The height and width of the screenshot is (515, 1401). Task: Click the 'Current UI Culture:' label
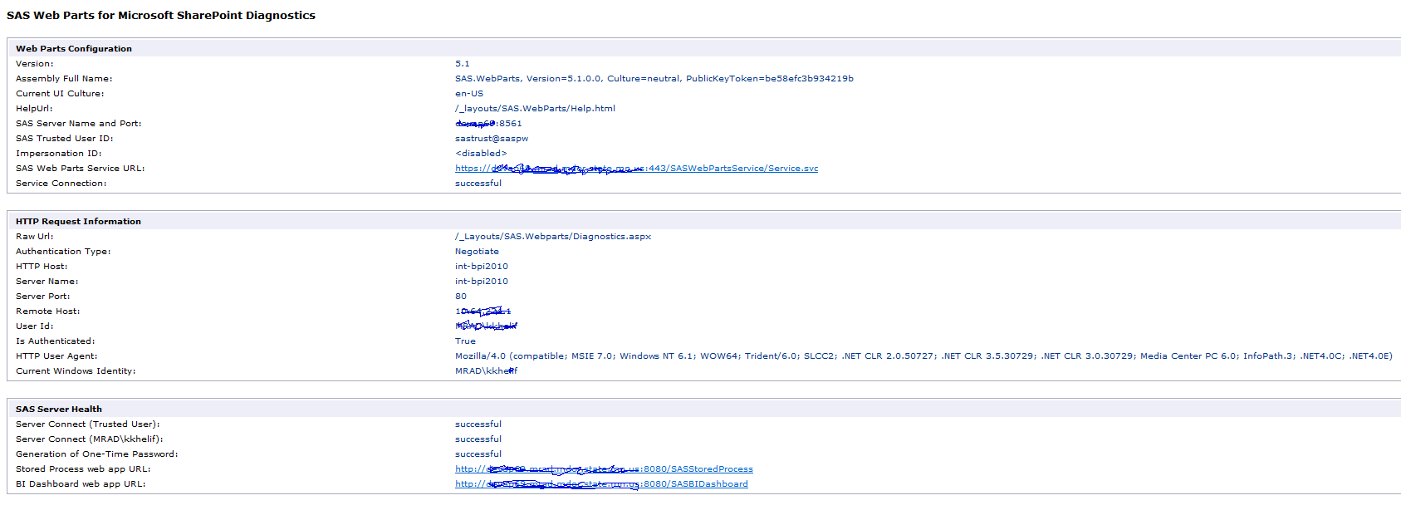(x=60, y=94)
